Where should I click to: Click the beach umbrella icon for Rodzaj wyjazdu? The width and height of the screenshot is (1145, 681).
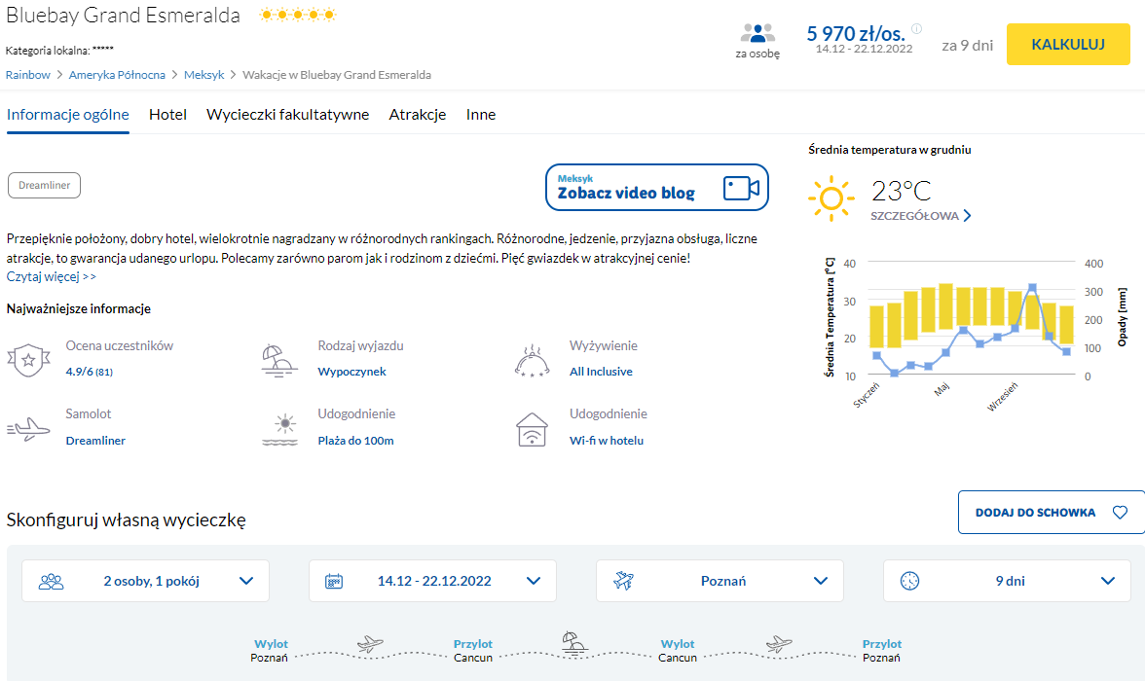278,361
